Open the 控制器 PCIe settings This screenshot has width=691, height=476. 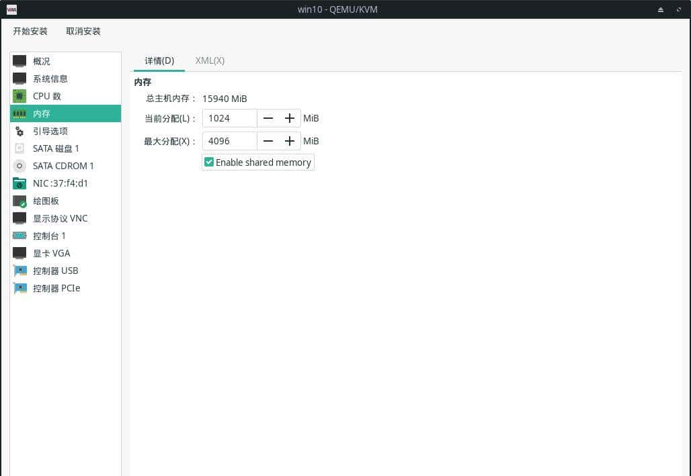[x=56, y=288]
